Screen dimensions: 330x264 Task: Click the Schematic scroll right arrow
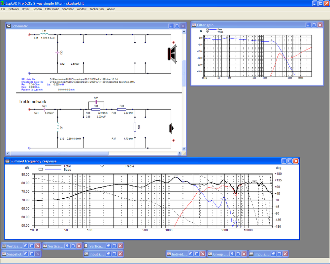click(180, 153)
